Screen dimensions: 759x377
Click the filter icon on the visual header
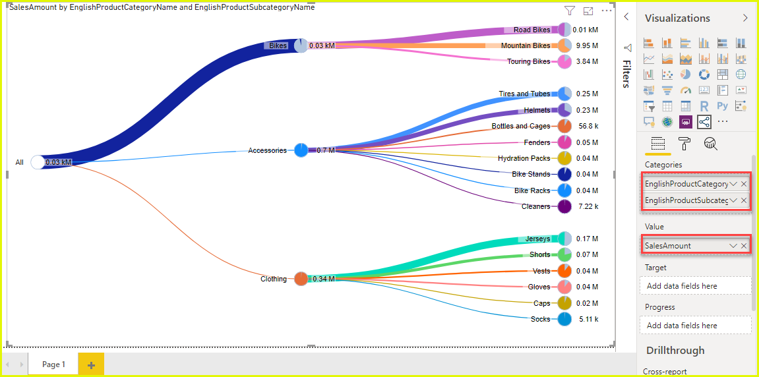[570, 11]
